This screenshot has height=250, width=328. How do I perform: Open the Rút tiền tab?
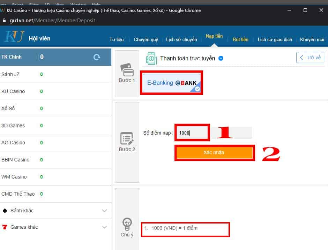[x=240, y=39]
